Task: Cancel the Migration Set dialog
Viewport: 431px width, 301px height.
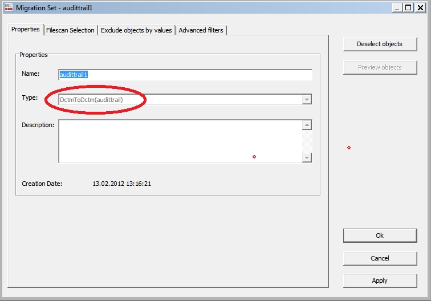Action: click(x=380, y=258)
